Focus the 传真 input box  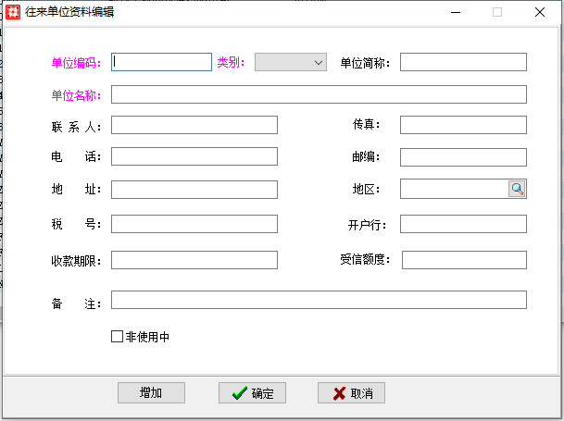pos(463,125)
